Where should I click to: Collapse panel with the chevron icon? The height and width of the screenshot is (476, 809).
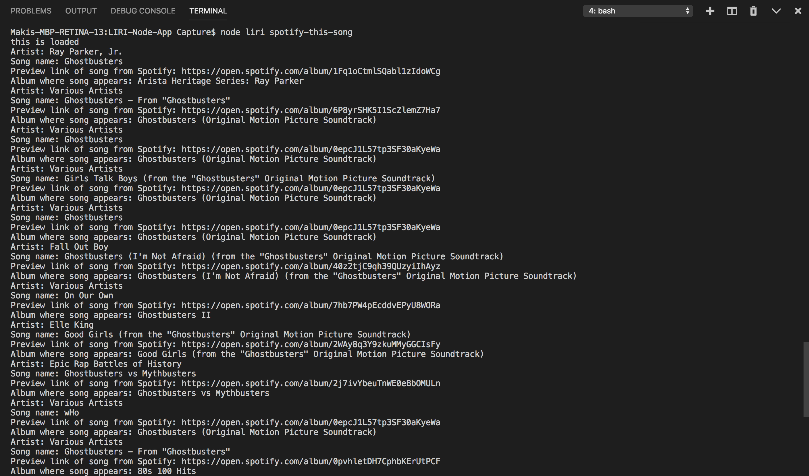[776, 11]
